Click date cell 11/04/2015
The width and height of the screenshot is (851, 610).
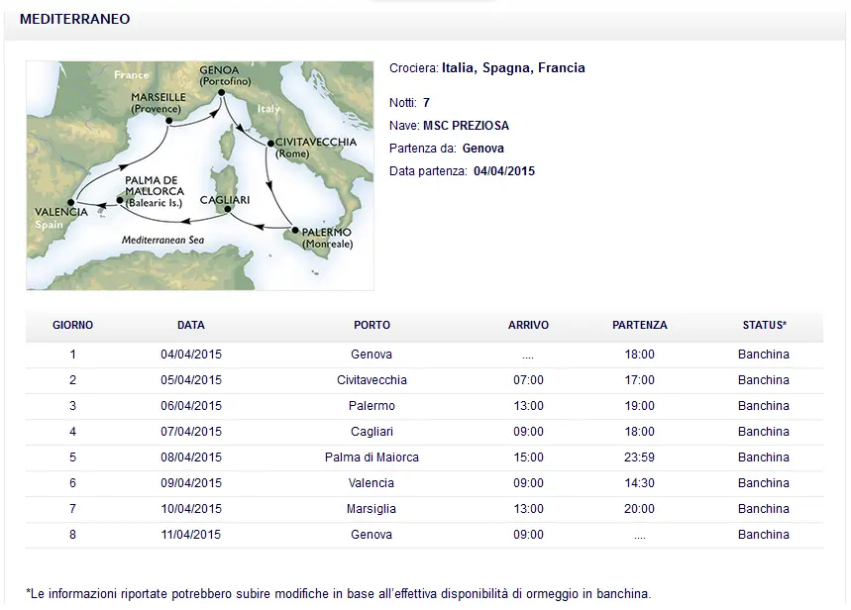(x=191, y=535)
